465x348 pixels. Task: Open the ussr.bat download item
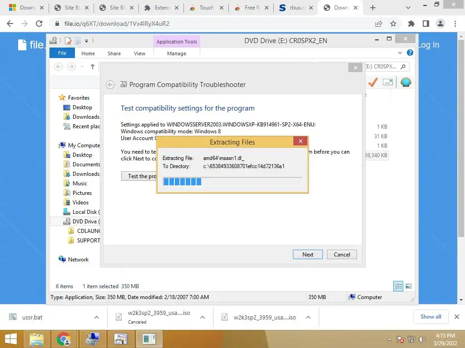32,317
